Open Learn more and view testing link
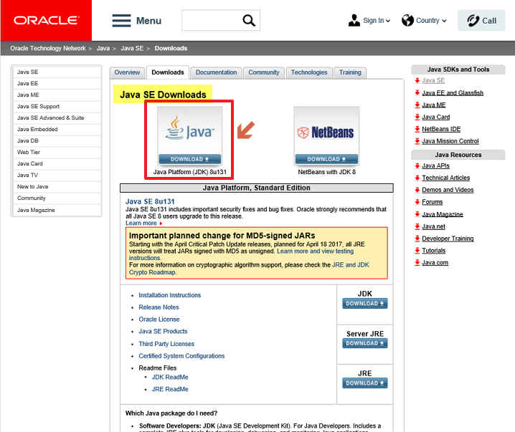The image size is (515, 432). point(316,251)
